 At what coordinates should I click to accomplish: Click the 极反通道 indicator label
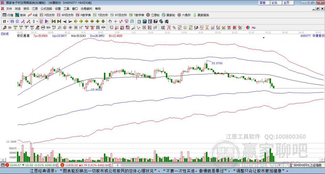pyautogui.click(x=23, y=36)
